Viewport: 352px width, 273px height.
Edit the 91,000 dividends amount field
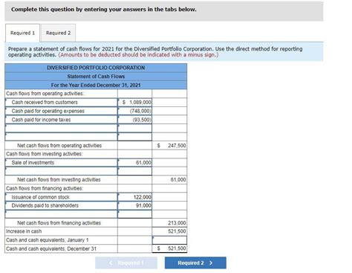[x=134, y=205]
